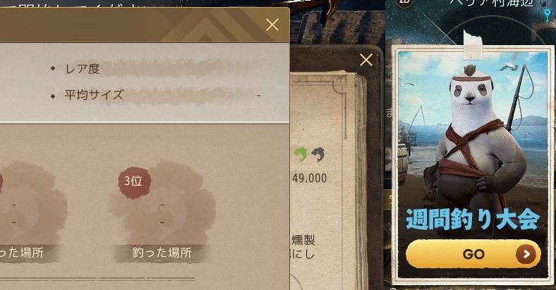Click the partially visible left 釣った場所 label
This screenshot has width=556, height=290.
pos(22,253)
